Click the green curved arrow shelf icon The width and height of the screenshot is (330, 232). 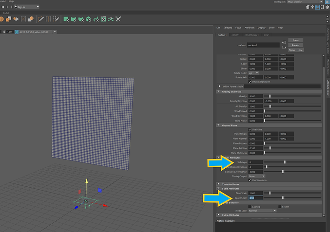[x=96, y=19]
